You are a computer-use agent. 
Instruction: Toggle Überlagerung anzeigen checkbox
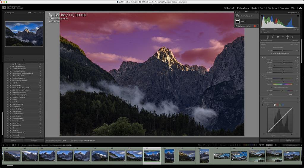coord(236,26)
